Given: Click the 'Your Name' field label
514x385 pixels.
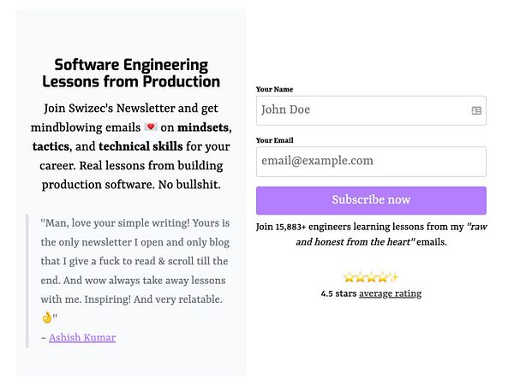Looking at the screenshot, I should coord(274,89).
